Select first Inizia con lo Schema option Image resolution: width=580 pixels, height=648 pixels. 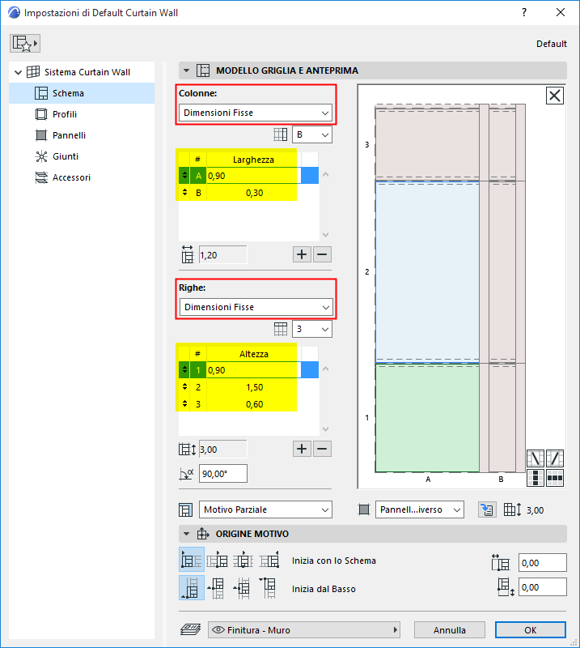[x=192, y=560]
